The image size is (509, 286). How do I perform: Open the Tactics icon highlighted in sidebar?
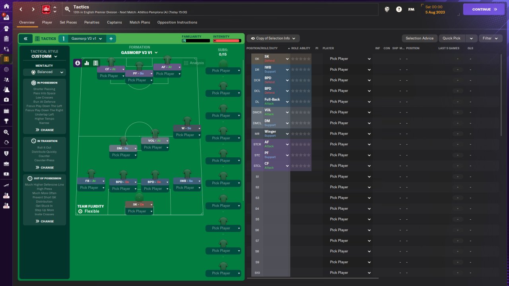point(6,59)
